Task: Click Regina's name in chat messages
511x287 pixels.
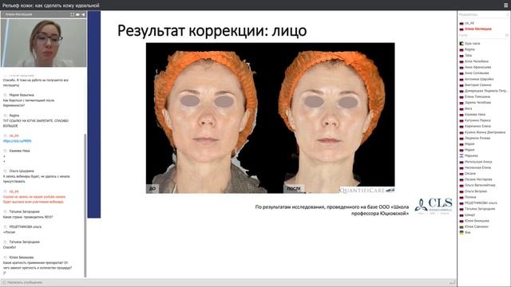Action: [14, 116]
